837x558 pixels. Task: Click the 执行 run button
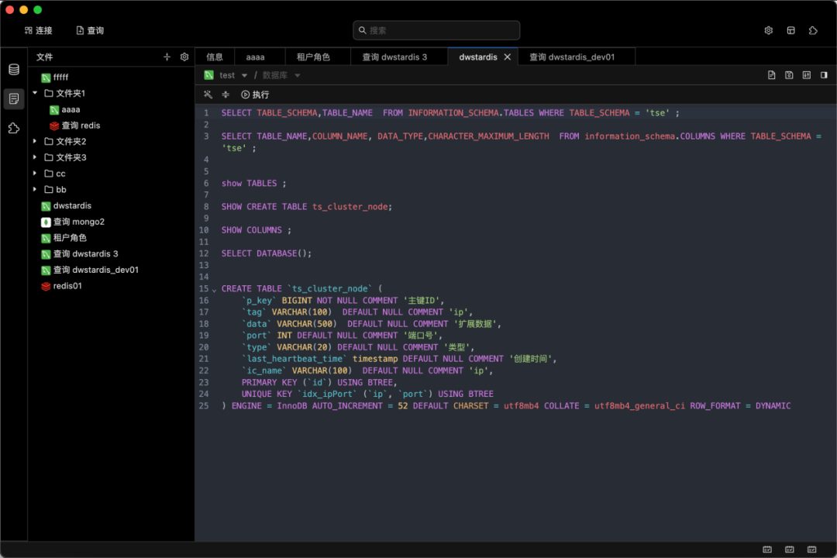(255, 95)
